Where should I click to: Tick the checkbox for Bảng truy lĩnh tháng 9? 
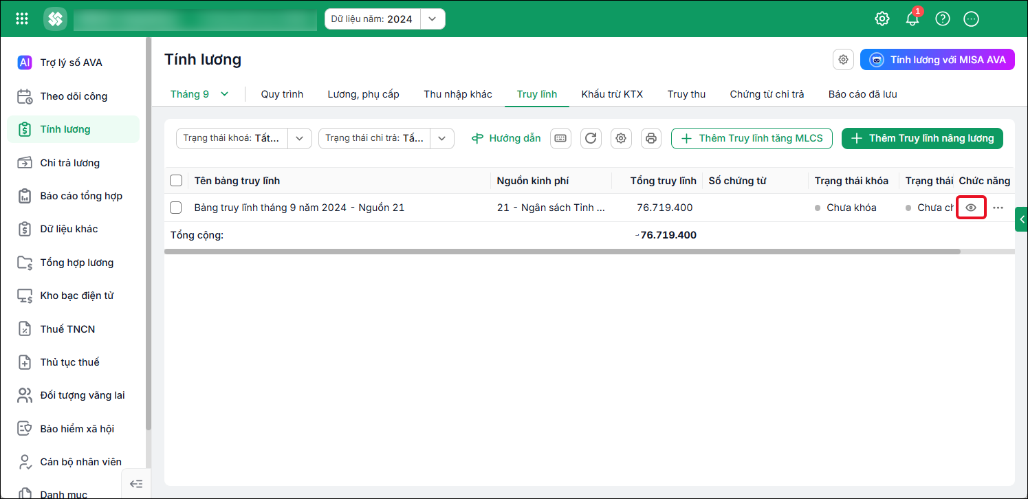tap(176, 208)
